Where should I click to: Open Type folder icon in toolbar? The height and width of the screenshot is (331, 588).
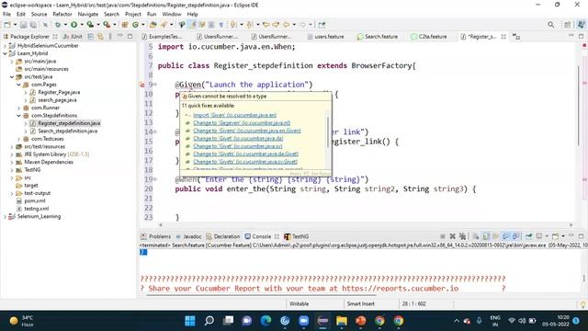153,25
